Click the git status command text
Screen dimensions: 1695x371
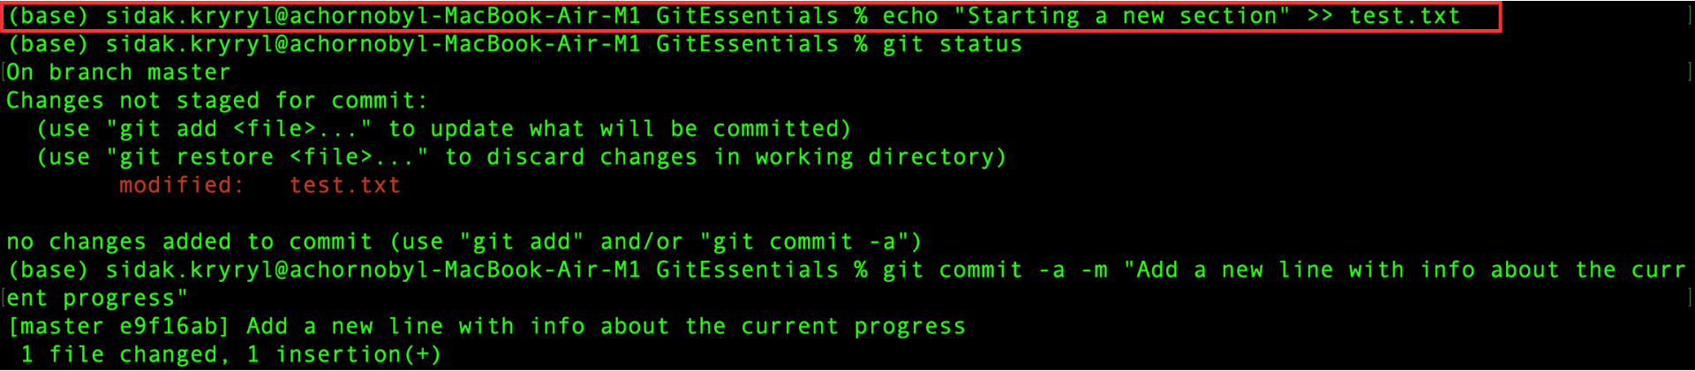[952, 44]
